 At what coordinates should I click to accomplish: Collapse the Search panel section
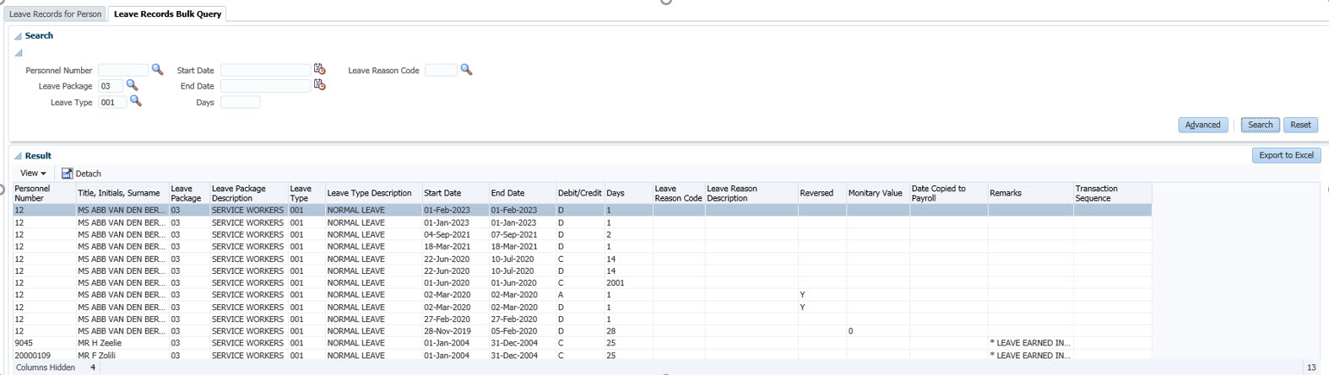pos(18,36)
